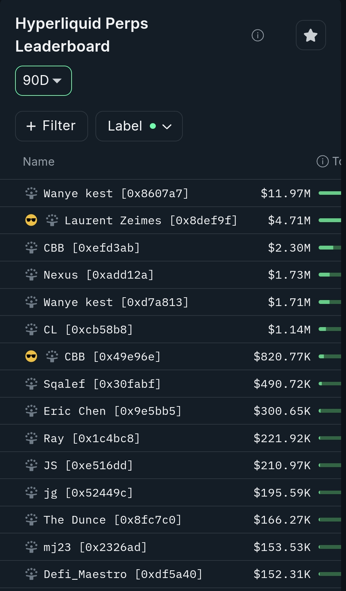
Task: Open the 90D timeframe dropdown
Action: pyautogui.click(x=43, y=81)
